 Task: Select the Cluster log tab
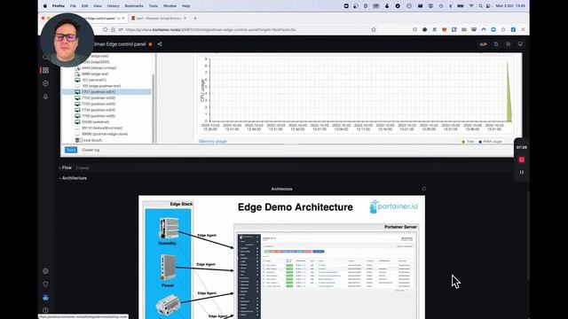click(91, 150)
